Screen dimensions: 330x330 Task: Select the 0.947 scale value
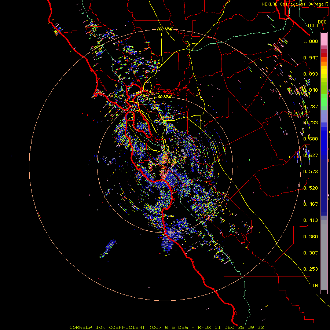click(x=311, y=58)
